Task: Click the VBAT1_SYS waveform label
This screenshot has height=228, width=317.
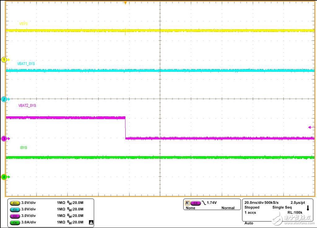Action: [x=26, y=64]
